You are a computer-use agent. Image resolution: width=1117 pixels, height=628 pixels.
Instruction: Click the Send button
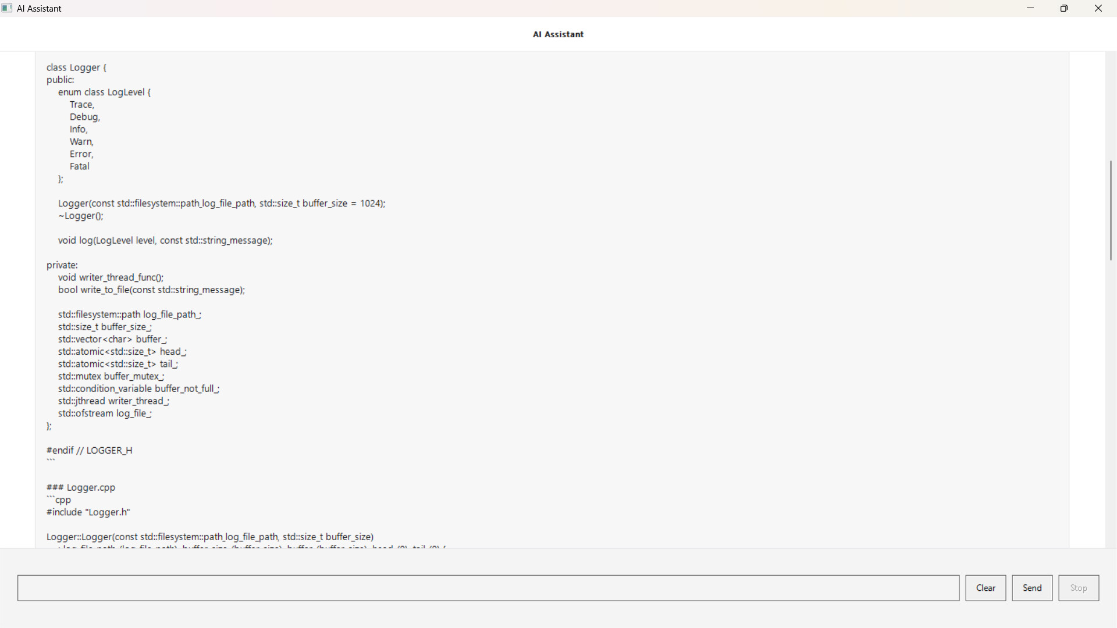tap(1032, 588)
